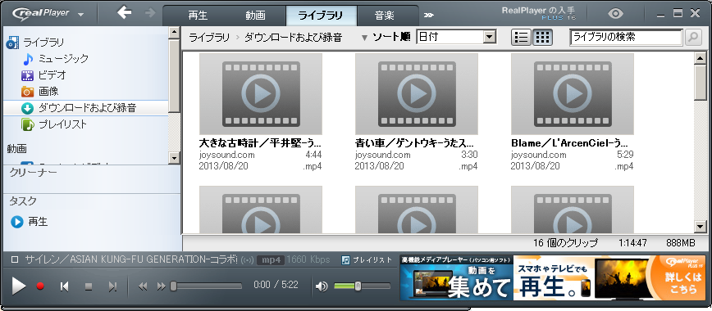Open the 日付 sort dropdown
Screen dimensions: 712x311
tap(456, 37)
